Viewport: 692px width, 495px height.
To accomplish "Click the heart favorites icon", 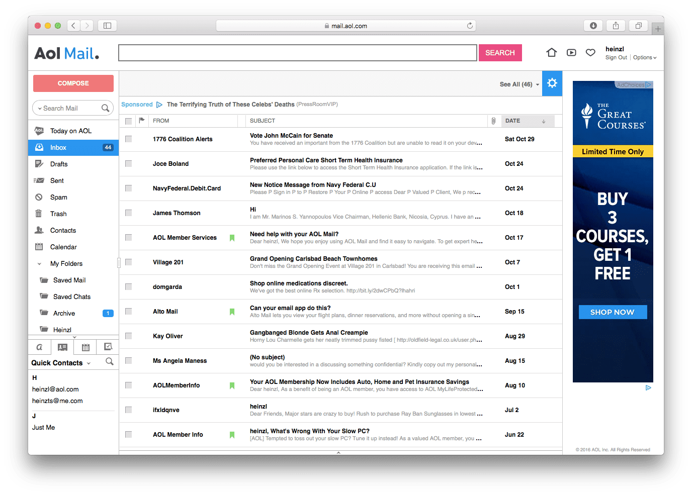I will [590, 52].
